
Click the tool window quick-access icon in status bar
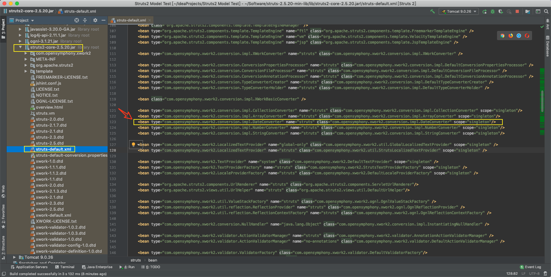coord(3,274)
